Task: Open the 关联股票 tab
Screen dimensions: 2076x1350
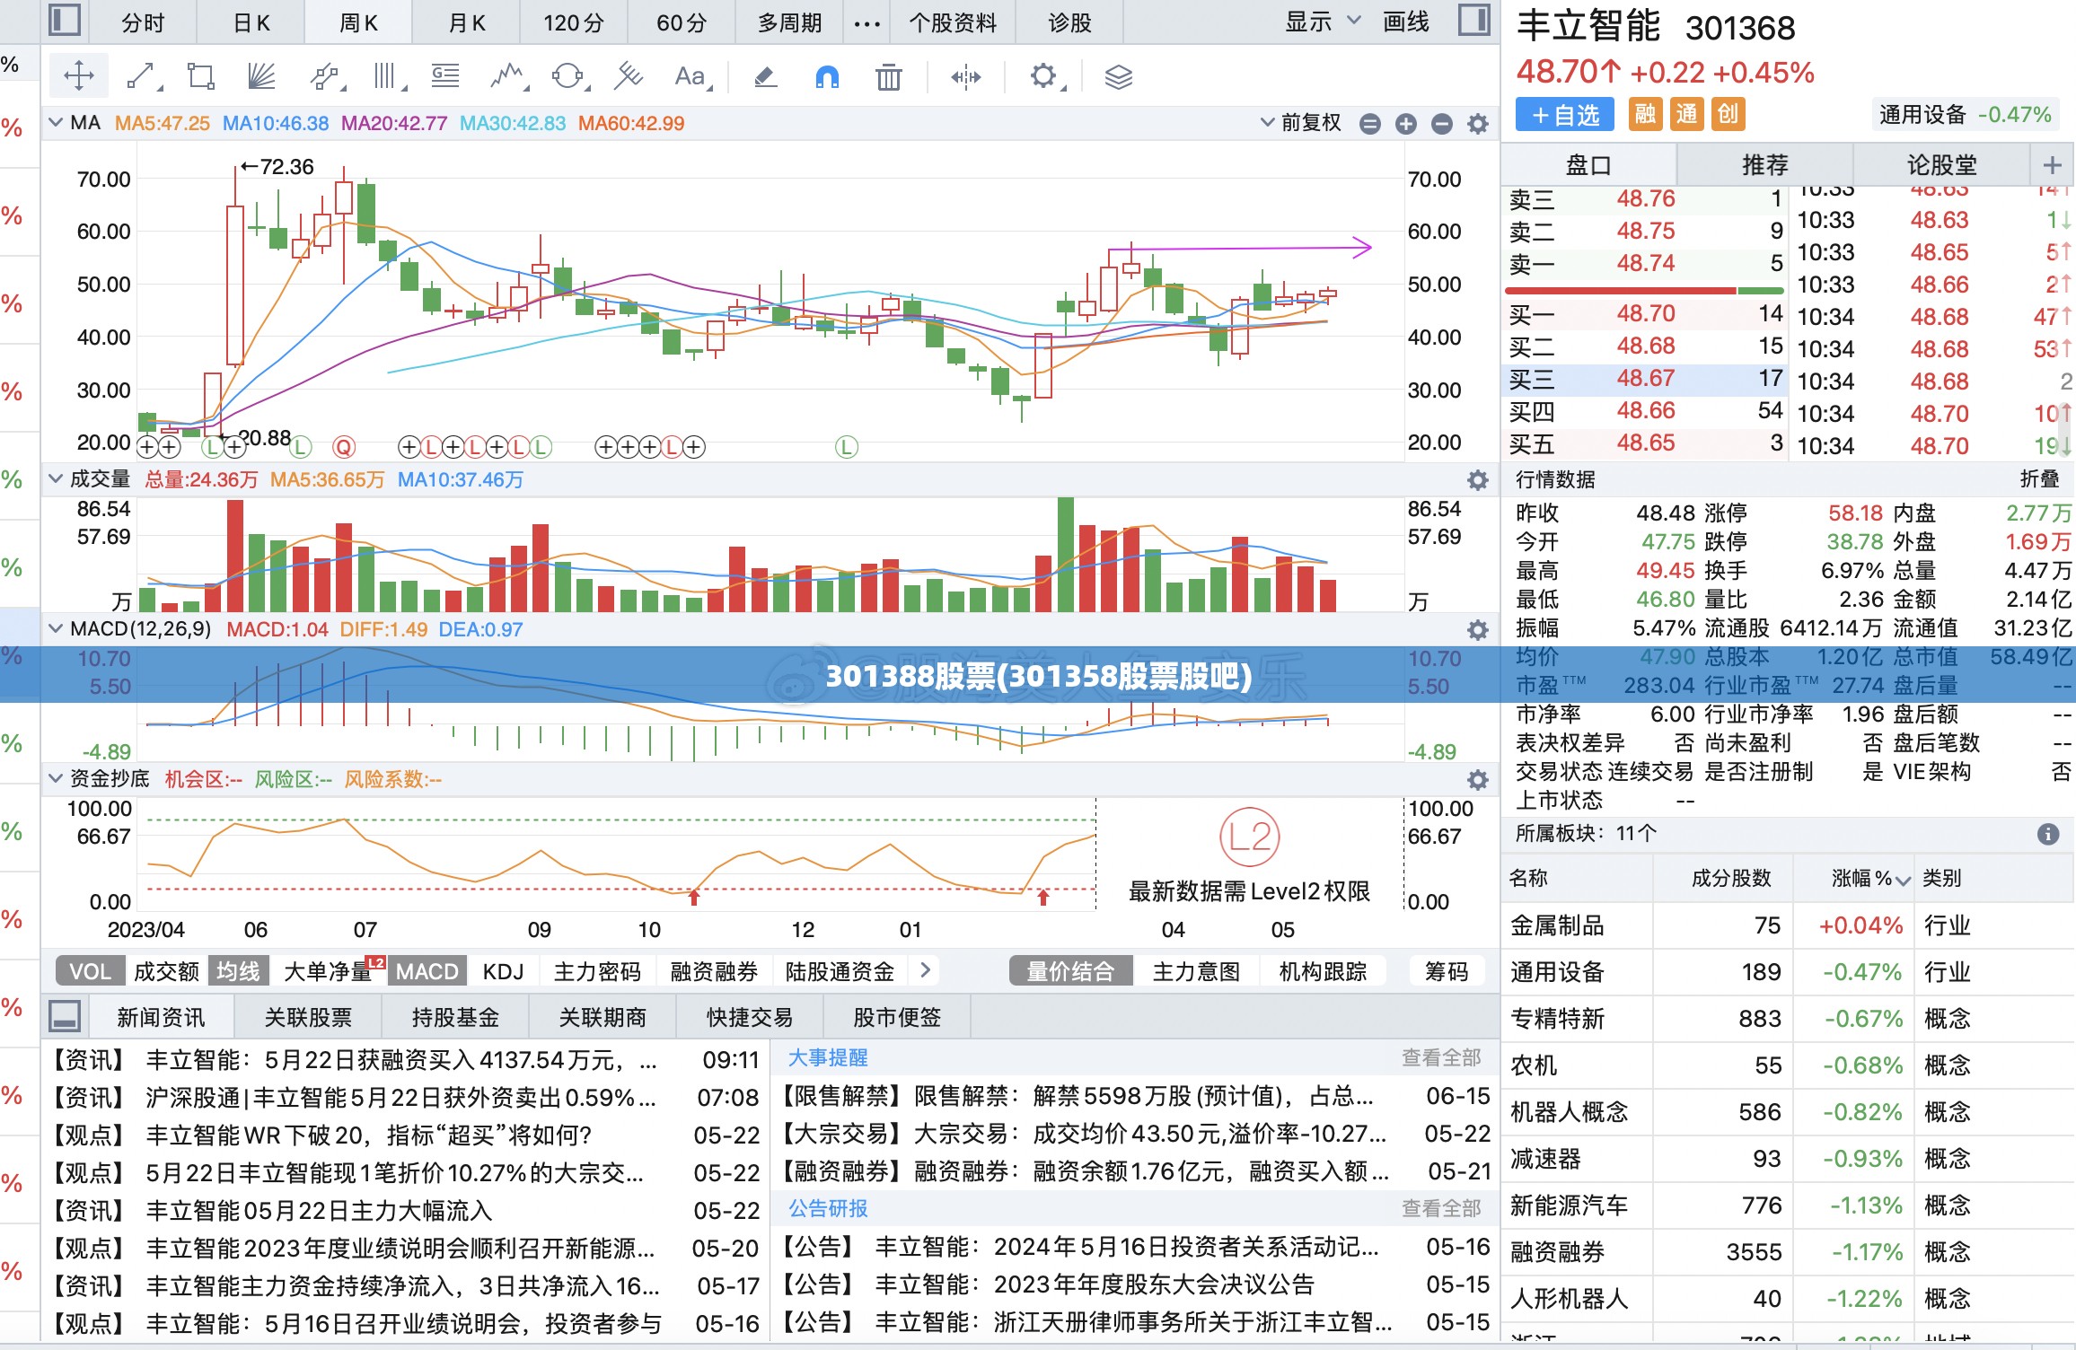Action: point(308,1017)
